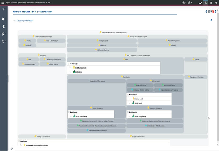Screen dimensions: 219x151
Task: Click the Strategy & Governance capability
Action: pyautogui.click(x=42, y=137)
